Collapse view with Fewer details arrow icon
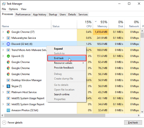This screenshot has height=128, width=144. [x=4, y=123]
